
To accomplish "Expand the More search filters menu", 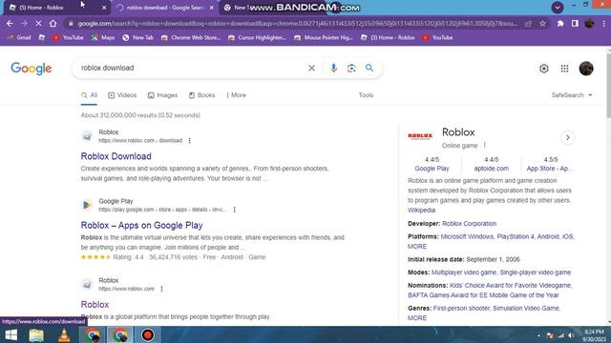I will [236, 95].
